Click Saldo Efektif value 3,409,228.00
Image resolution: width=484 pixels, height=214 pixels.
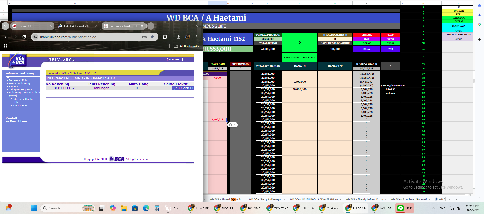click(x=183, y=88)
